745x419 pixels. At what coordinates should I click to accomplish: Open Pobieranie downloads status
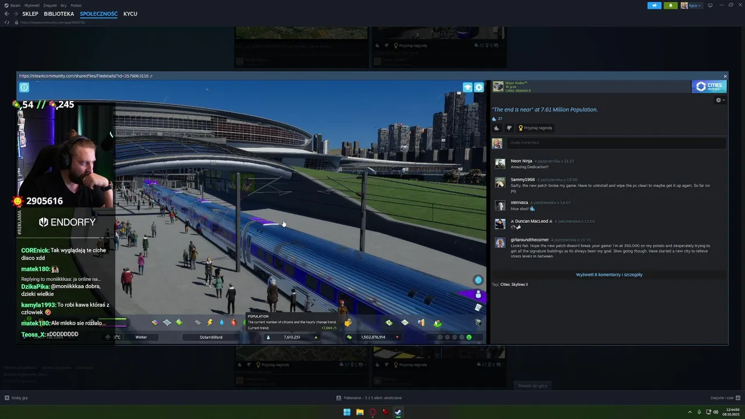[x=369, y=398]
